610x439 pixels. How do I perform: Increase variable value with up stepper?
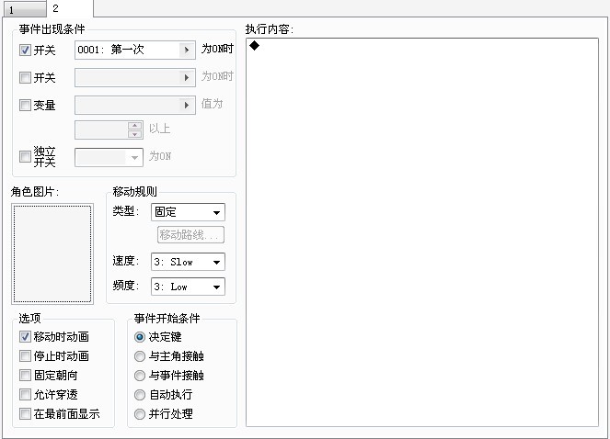(x=134, y=126)
